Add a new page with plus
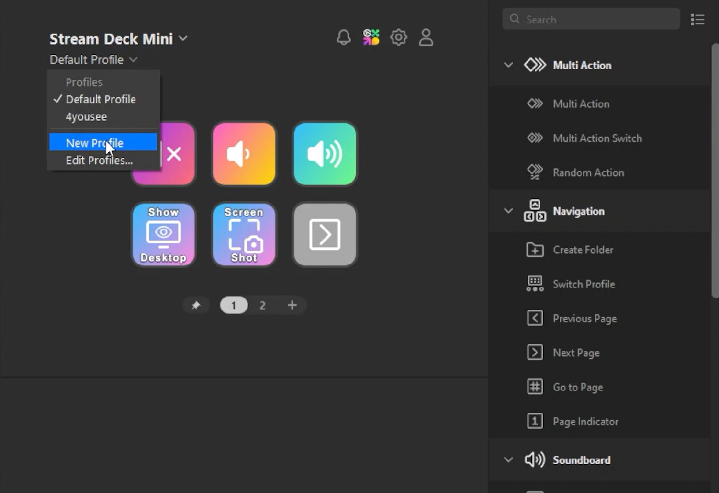The height and width of the screenshot is (493, 719). point(292,305)
